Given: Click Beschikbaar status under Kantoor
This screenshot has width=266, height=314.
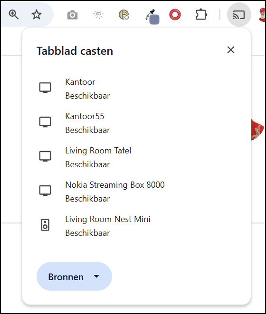Looking at the screenshot, I should (87, 96).
